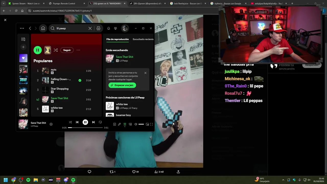This screenshot has height=184, width=327.
Task: Show lyrics with the microphone icon
Action: pos(119,124)
